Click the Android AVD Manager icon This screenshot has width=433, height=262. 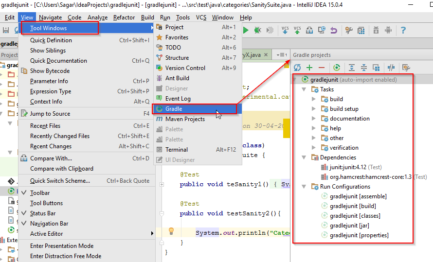[388, 30]
